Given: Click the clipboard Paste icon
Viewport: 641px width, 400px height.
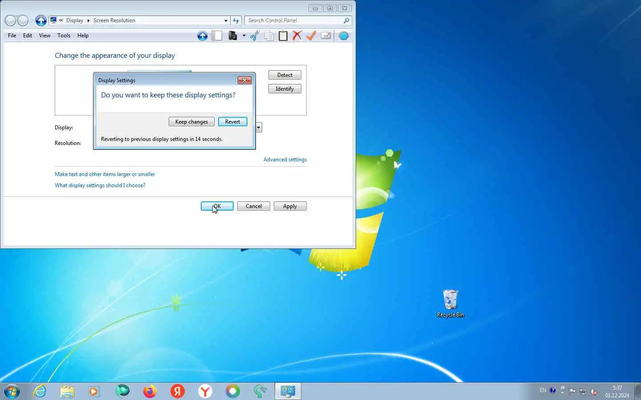Looking at the screenshot, I should pos(283,36).
